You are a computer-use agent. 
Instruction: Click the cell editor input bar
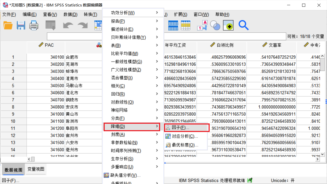click(166, 36)
